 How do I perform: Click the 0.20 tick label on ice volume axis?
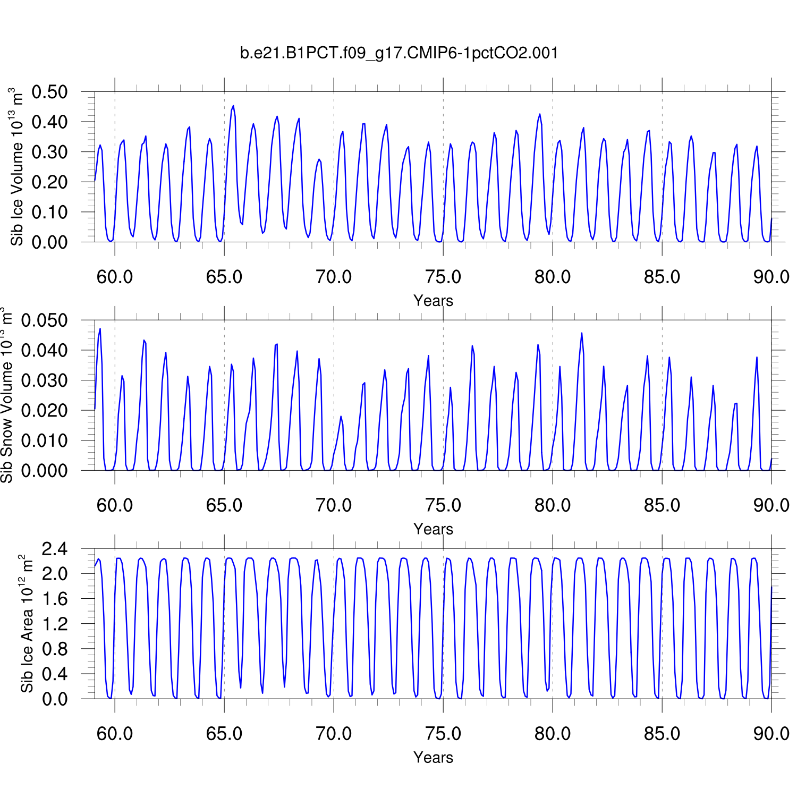(50, 182)
